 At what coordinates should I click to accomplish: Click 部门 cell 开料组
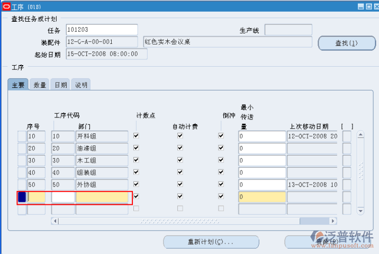point(102,137)
